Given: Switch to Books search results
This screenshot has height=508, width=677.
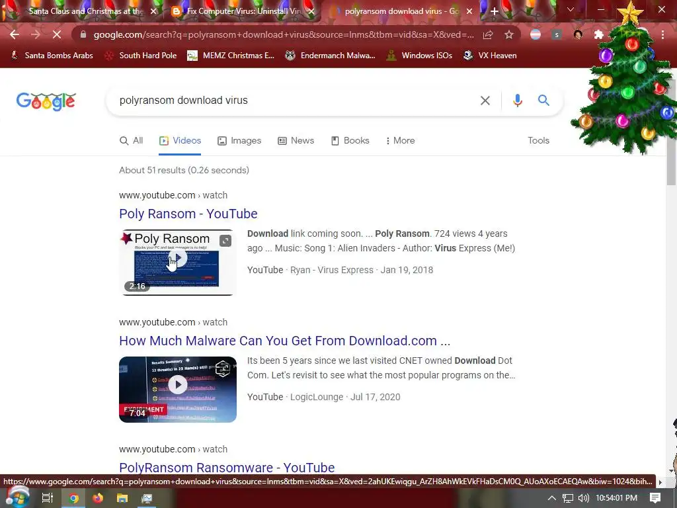Looking at the screenshot, I should click(350, 140).
